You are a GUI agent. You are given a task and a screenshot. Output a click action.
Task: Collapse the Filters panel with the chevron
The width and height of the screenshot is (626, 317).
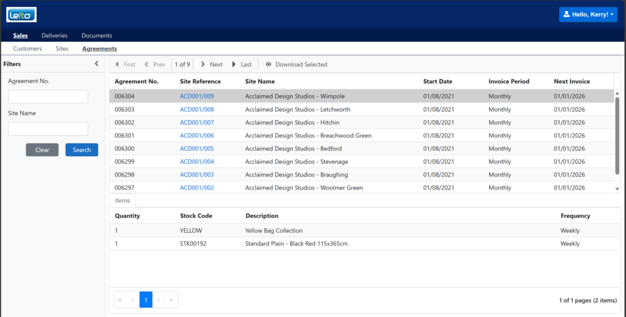tap(97, 64)
